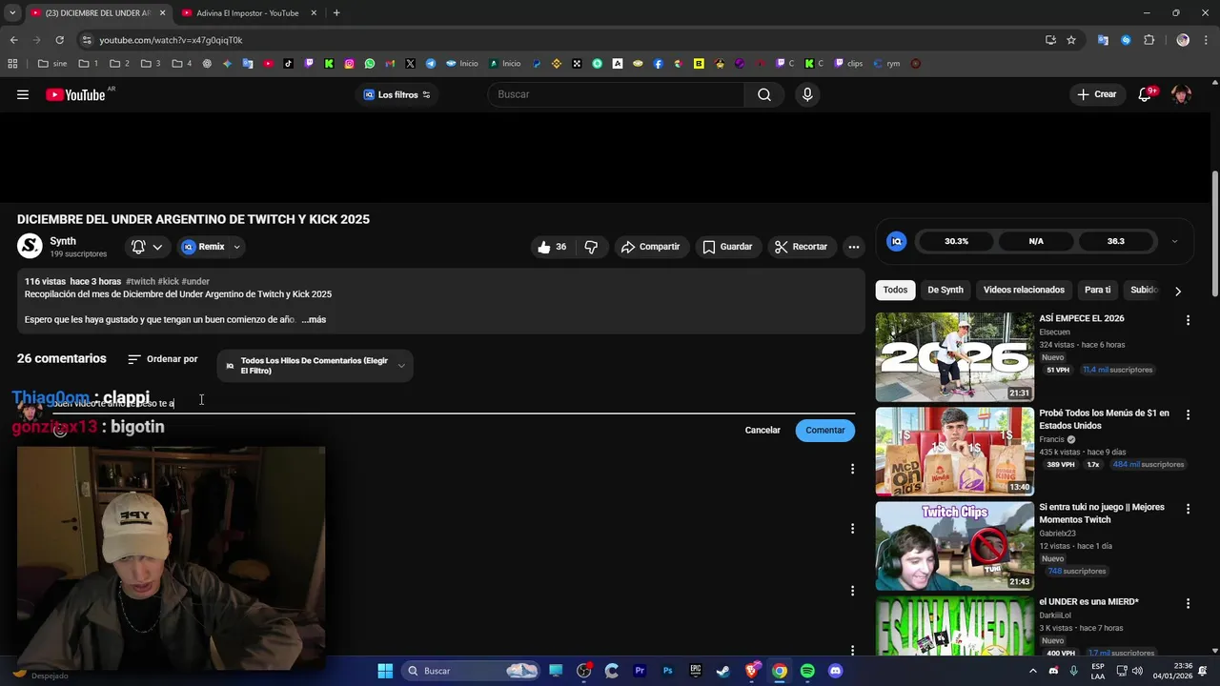This screenshot has height=686, width=1220.
Task: Open options for ASÍ EMPECE EL 2026
Action: coord(1188,320)
